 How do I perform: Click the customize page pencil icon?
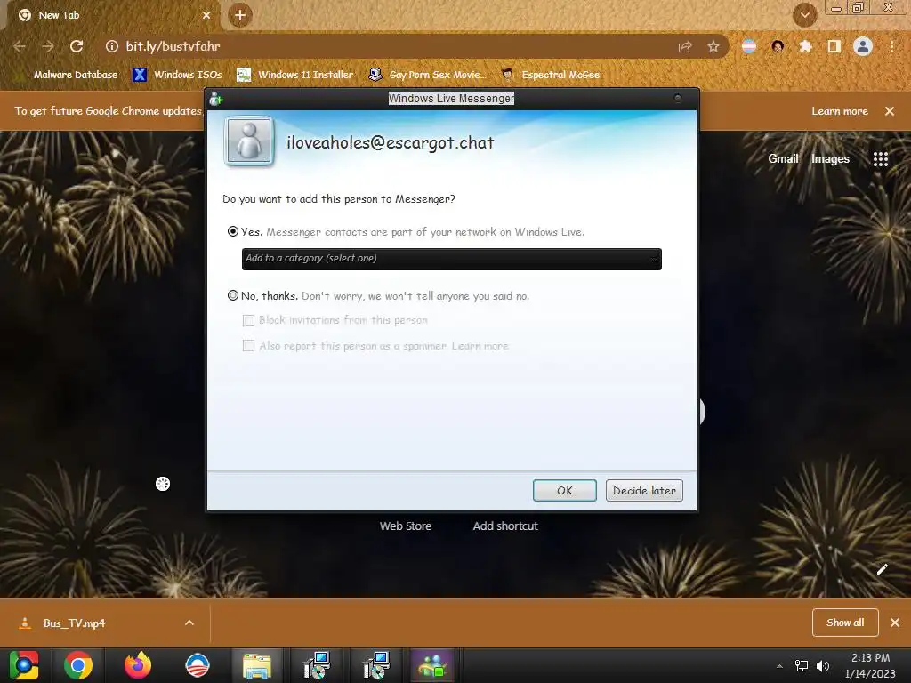pos(883,569)
